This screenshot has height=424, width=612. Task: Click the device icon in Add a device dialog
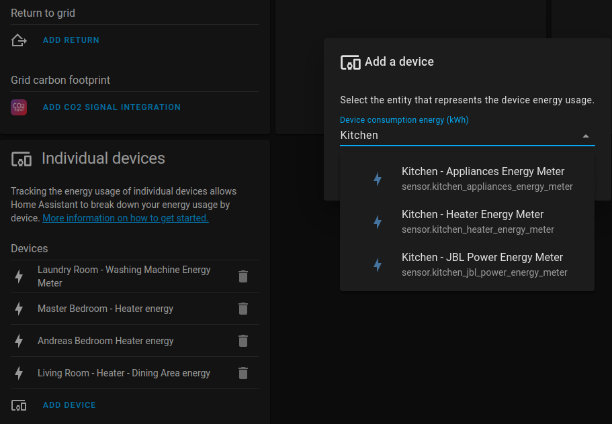pos(351,62)
